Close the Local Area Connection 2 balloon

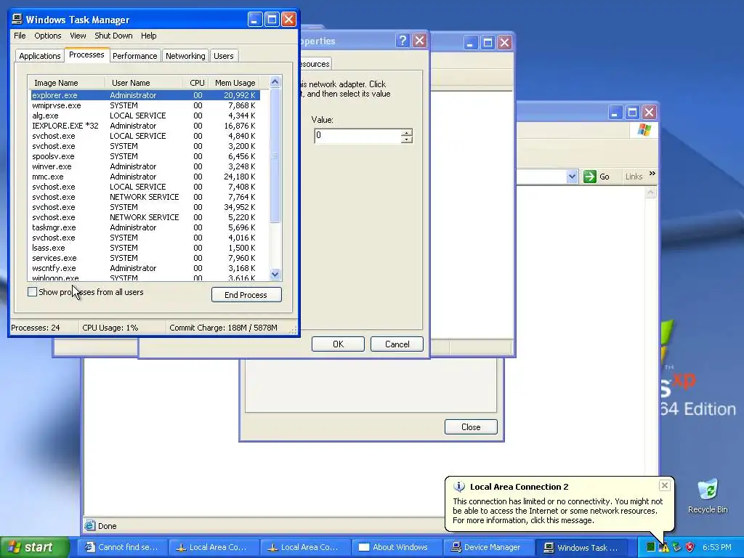(664, 485)
